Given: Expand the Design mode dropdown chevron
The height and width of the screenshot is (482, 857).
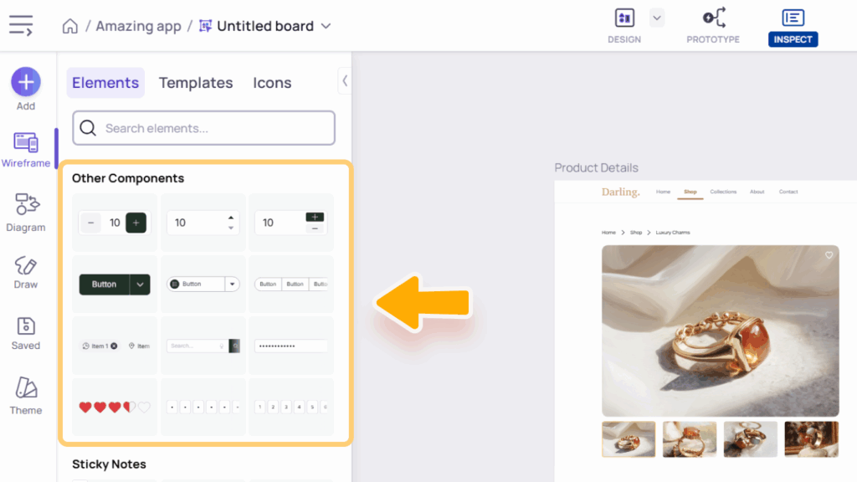Looking at the screenshot, I should click(x=656, y=18).
